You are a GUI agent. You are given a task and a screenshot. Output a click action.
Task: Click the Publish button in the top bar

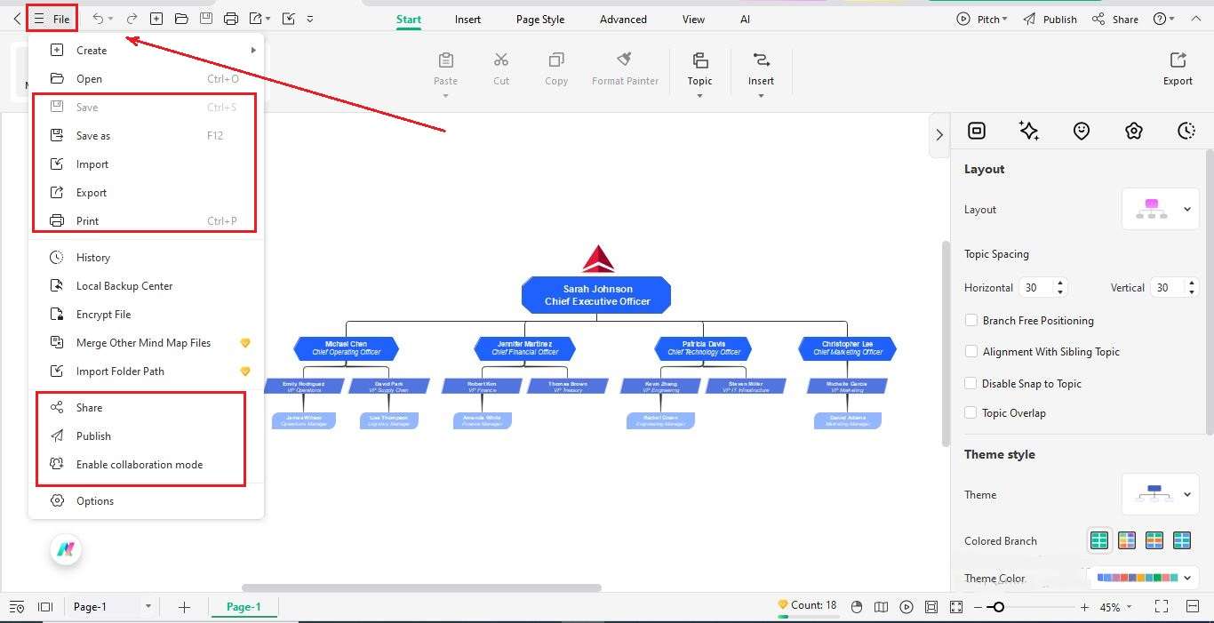point(1058,18)
